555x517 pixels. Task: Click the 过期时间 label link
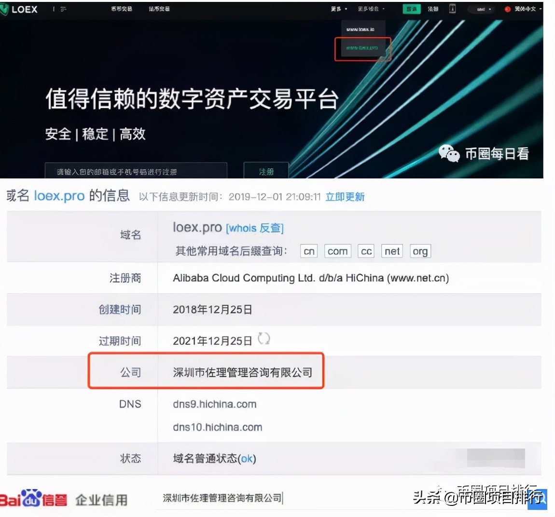tap(120, 341)
